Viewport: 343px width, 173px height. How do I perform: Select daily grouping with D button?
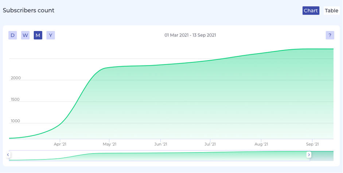tap(13, 35)
